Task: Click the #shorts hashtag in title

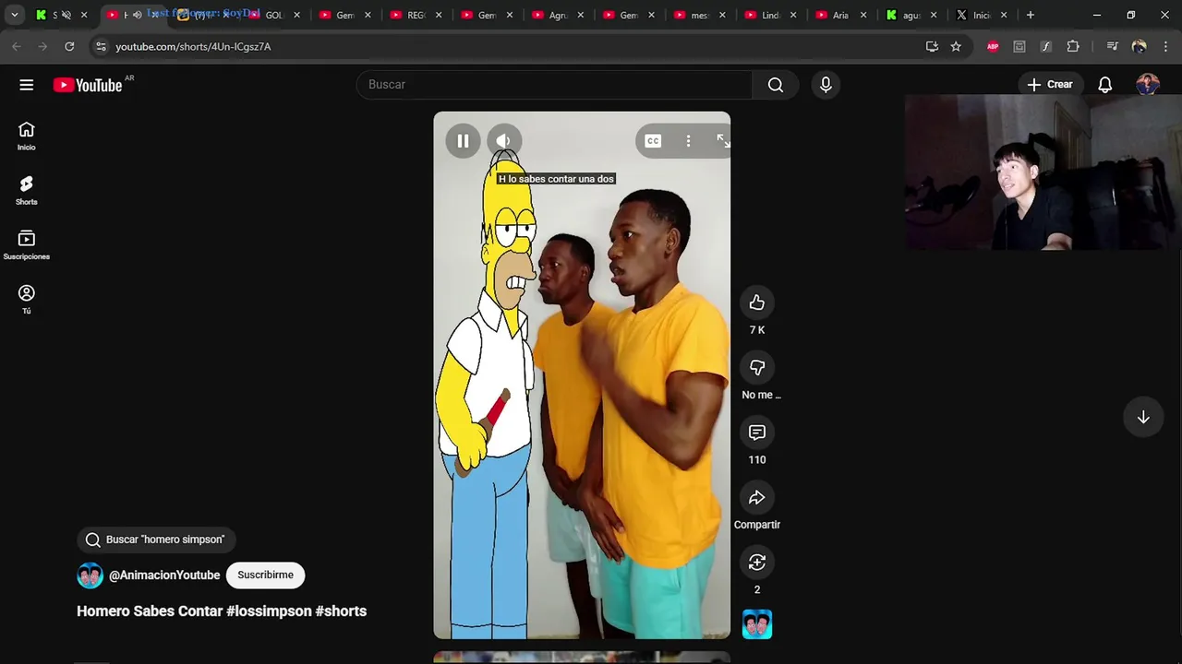Action: pos(341,611)
